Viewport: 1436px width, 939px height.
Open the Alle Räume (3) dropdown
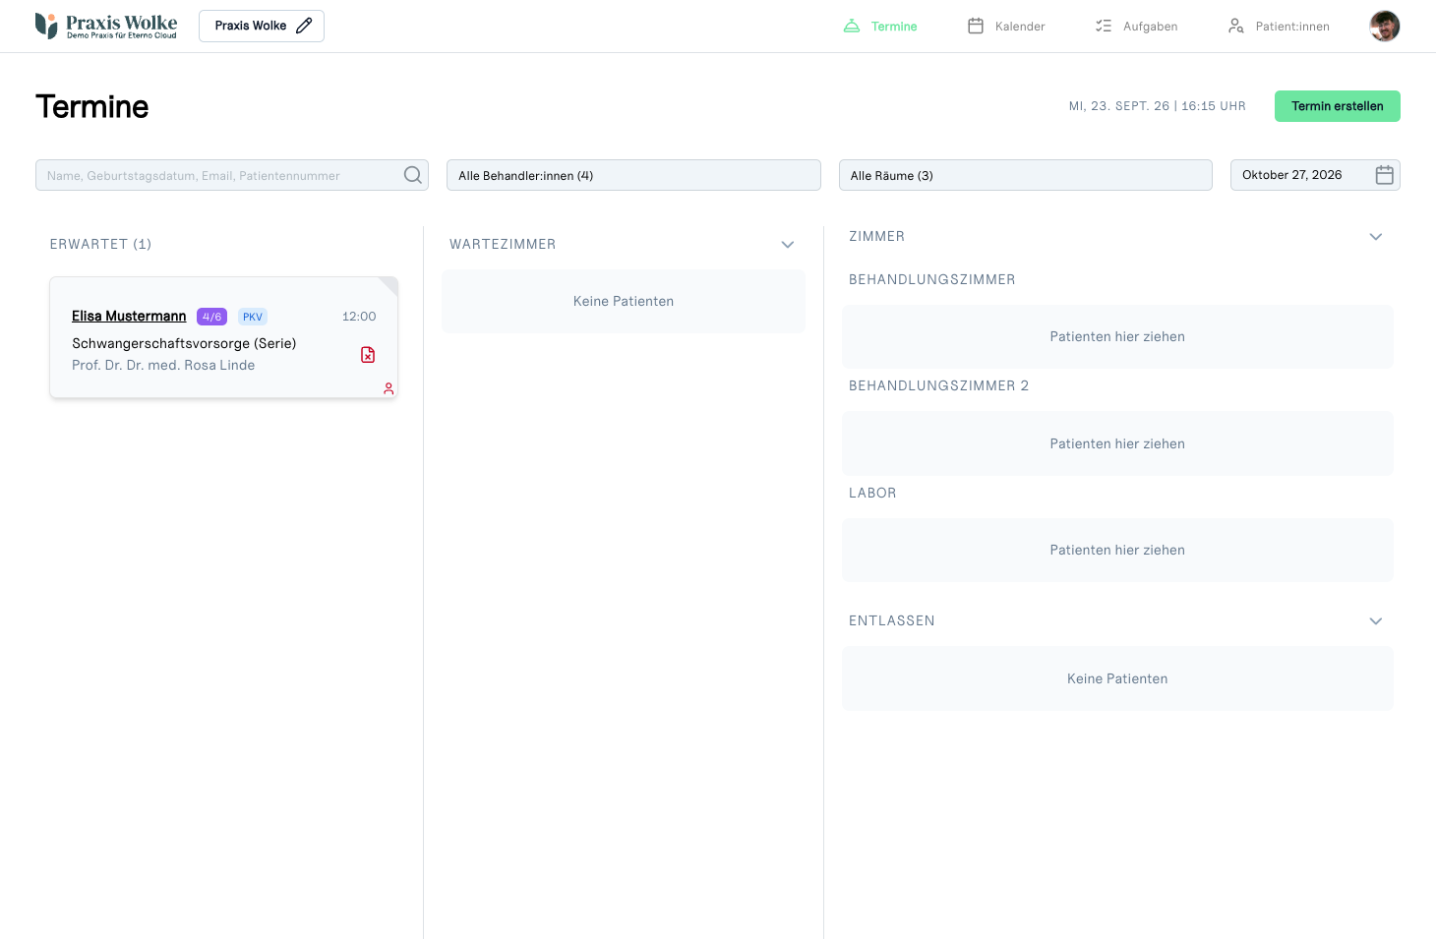click(1026, 175)
